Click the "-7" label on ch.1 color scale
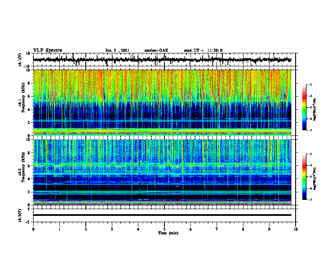This screenshot has width=333, height=257. coord(310,130)
